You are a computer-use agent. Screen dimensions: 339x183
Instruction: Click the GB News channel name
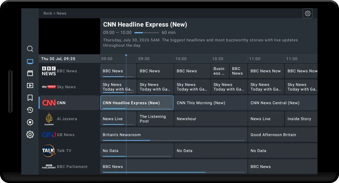click(x=66, y=135)
